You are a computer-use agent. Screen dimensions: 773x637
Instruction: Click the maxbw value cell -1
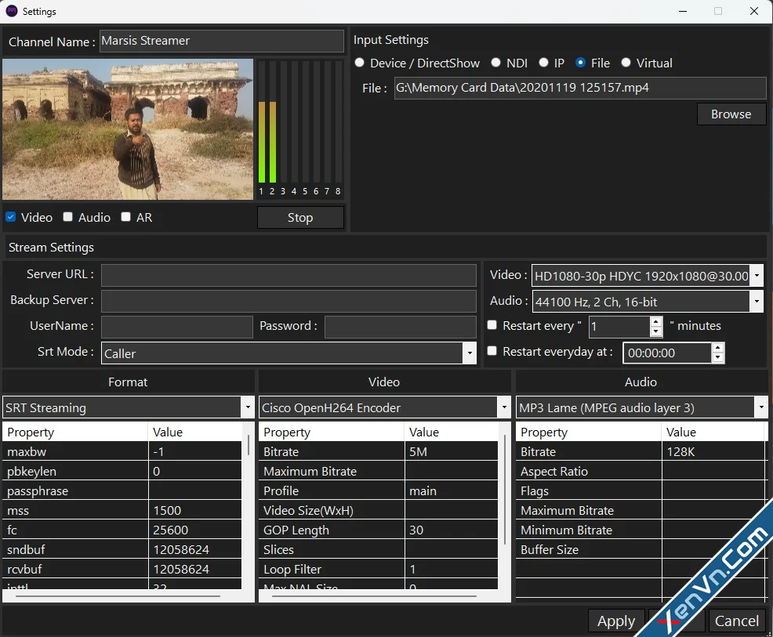click(x=195, y=451)
